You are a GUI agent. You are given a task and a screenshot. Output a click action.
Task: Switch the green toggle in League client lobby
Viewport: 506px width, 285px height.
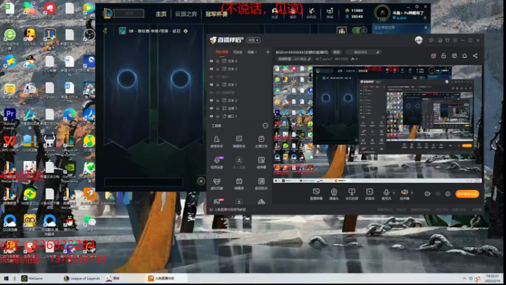[x=359, y=30]
